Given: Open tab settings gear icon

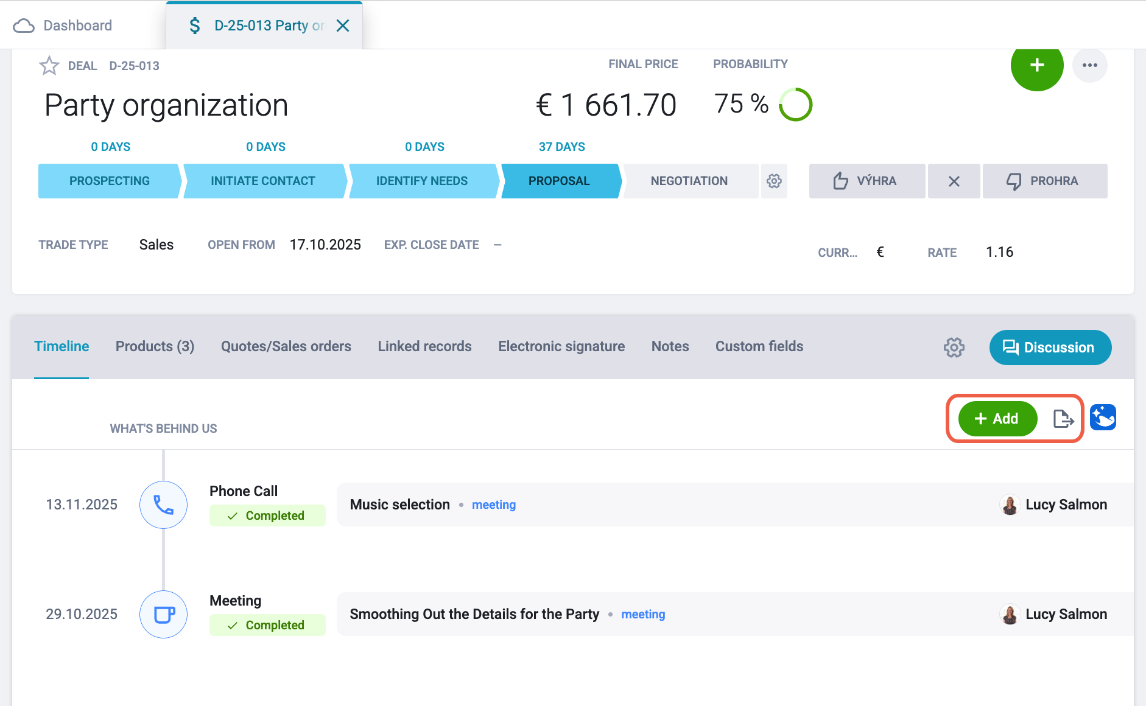Looking at the screenshot, I should click(954, 348).
